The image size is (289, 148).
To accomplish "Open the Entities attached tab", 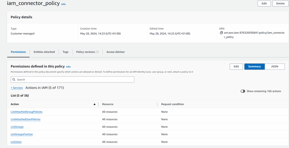I will tap(44, 52).
